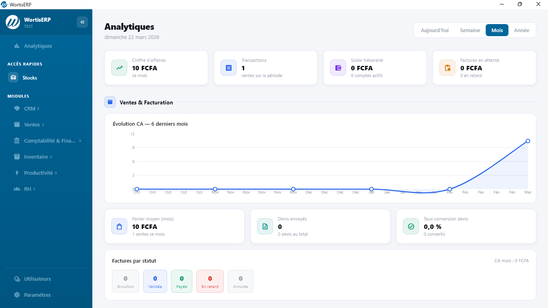
Task: Click the WortisERP logo in sidebar
Action: pos(13,22)
